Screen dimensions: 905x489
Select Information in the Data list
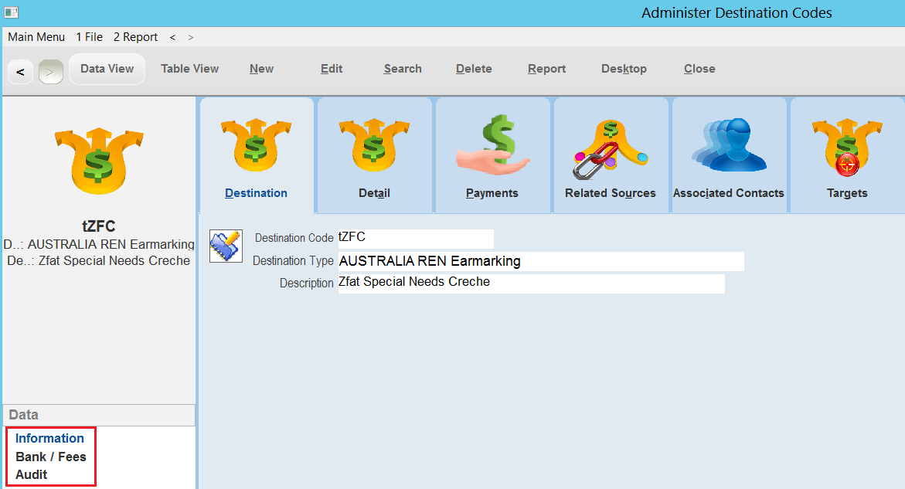tap(49, 438)
